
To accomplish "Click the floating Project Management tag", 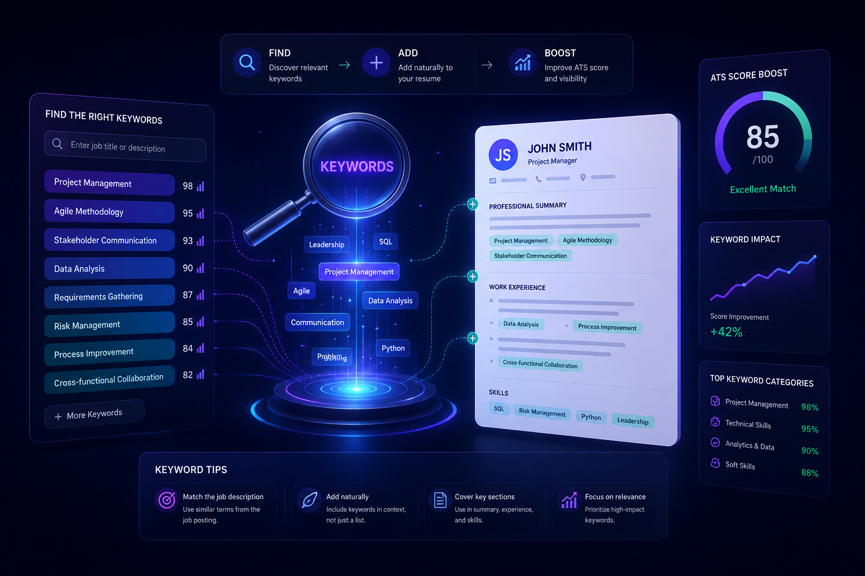I will point(359,272).
